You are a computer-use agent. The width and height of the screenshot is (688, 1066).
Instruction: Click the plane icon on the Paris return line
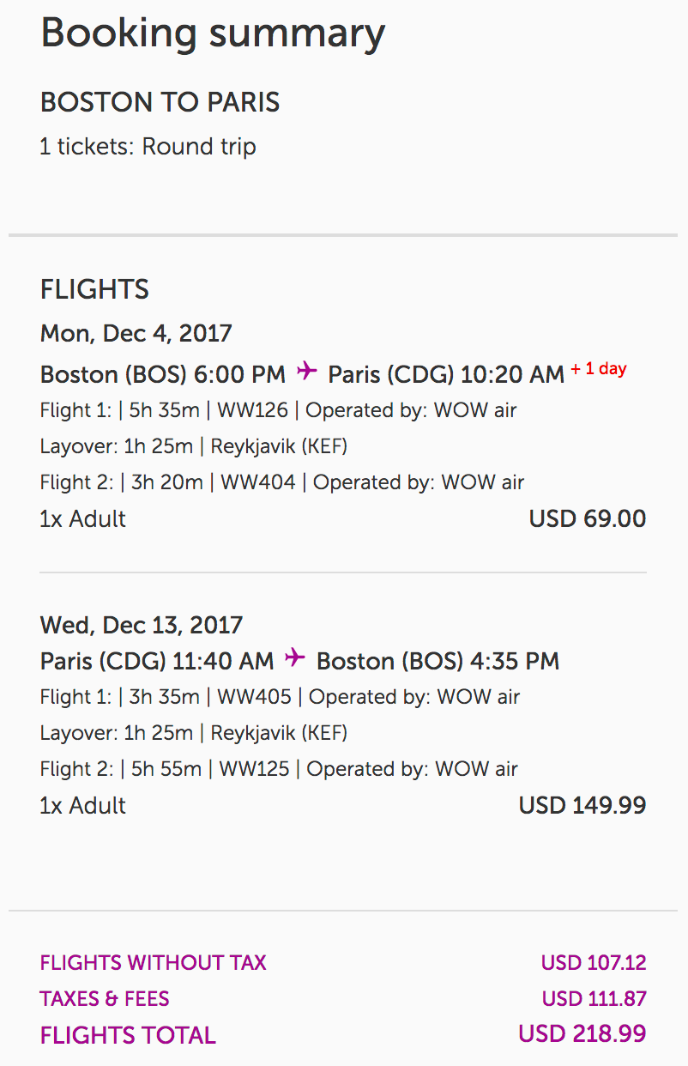click(295, 658)
